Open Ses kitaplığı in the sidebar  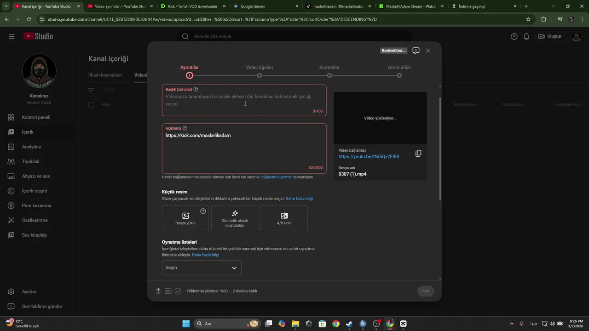coord(39,235)
